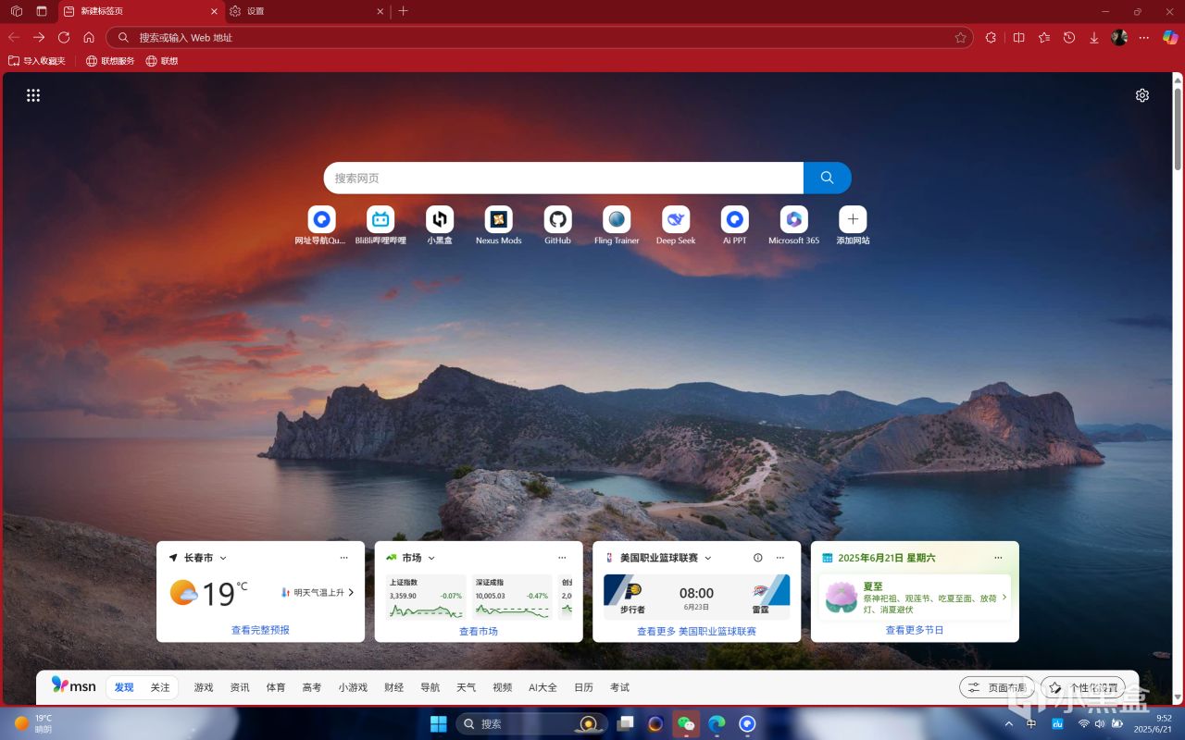Switch to the 设置 tab

point(308,11)
